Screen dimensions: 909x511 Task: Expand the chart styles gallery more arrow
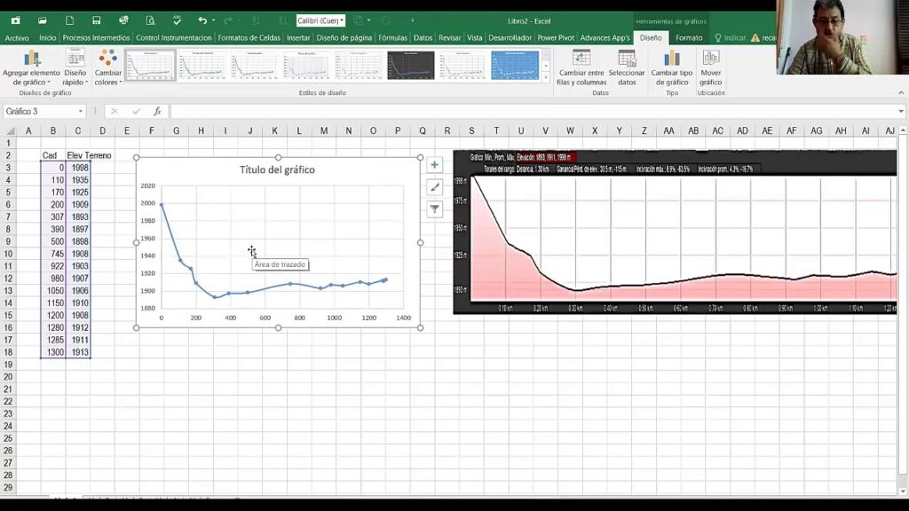click(x=546, y=76)
